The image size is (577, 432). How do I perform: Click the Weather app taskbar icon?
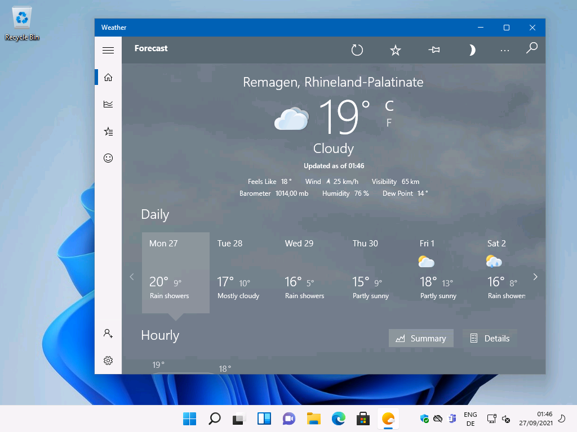388,418
